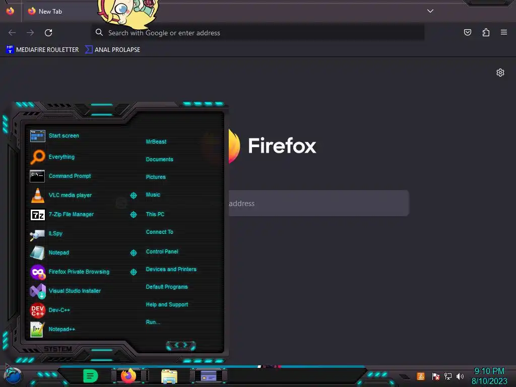Open MEDIAFIRE ROULETTER bookmark
The width and height of the screenshot is (516, 387).
42,50
